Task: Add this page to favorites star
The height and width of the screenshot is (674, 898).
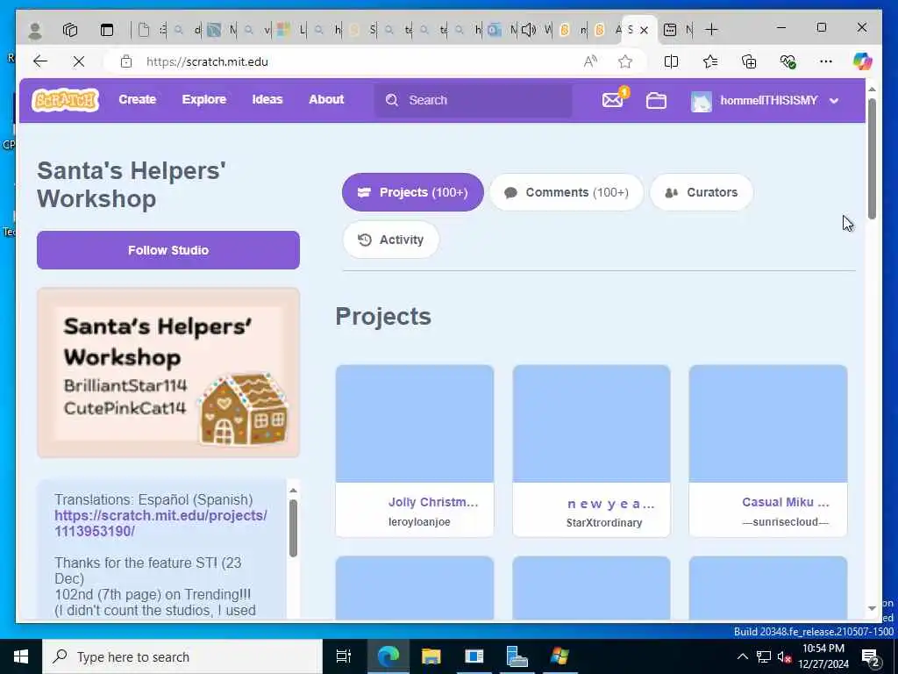Action: (625, 61)
